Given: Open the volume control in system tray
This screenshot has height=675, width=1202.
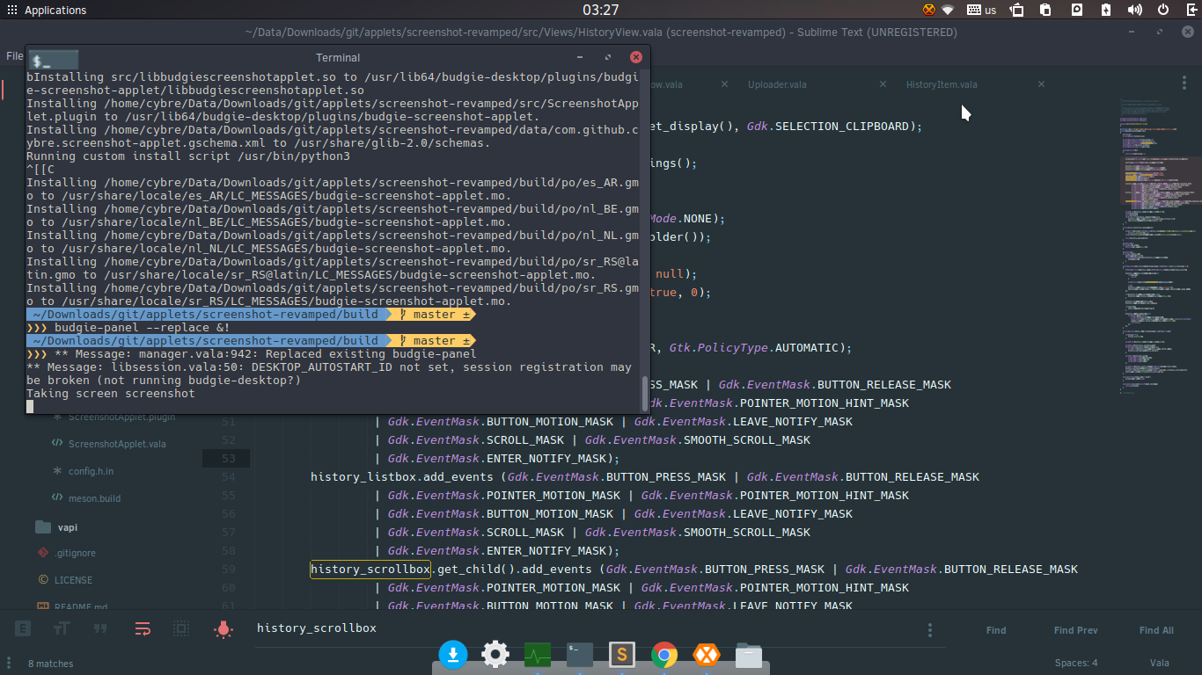Looking at the screenshot, I should pyautogui.click(x=1135, y=11).
